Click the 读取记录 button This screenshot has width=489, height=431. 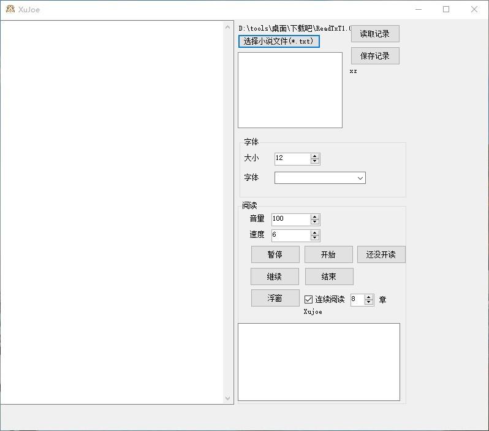(x=375, y=34)
